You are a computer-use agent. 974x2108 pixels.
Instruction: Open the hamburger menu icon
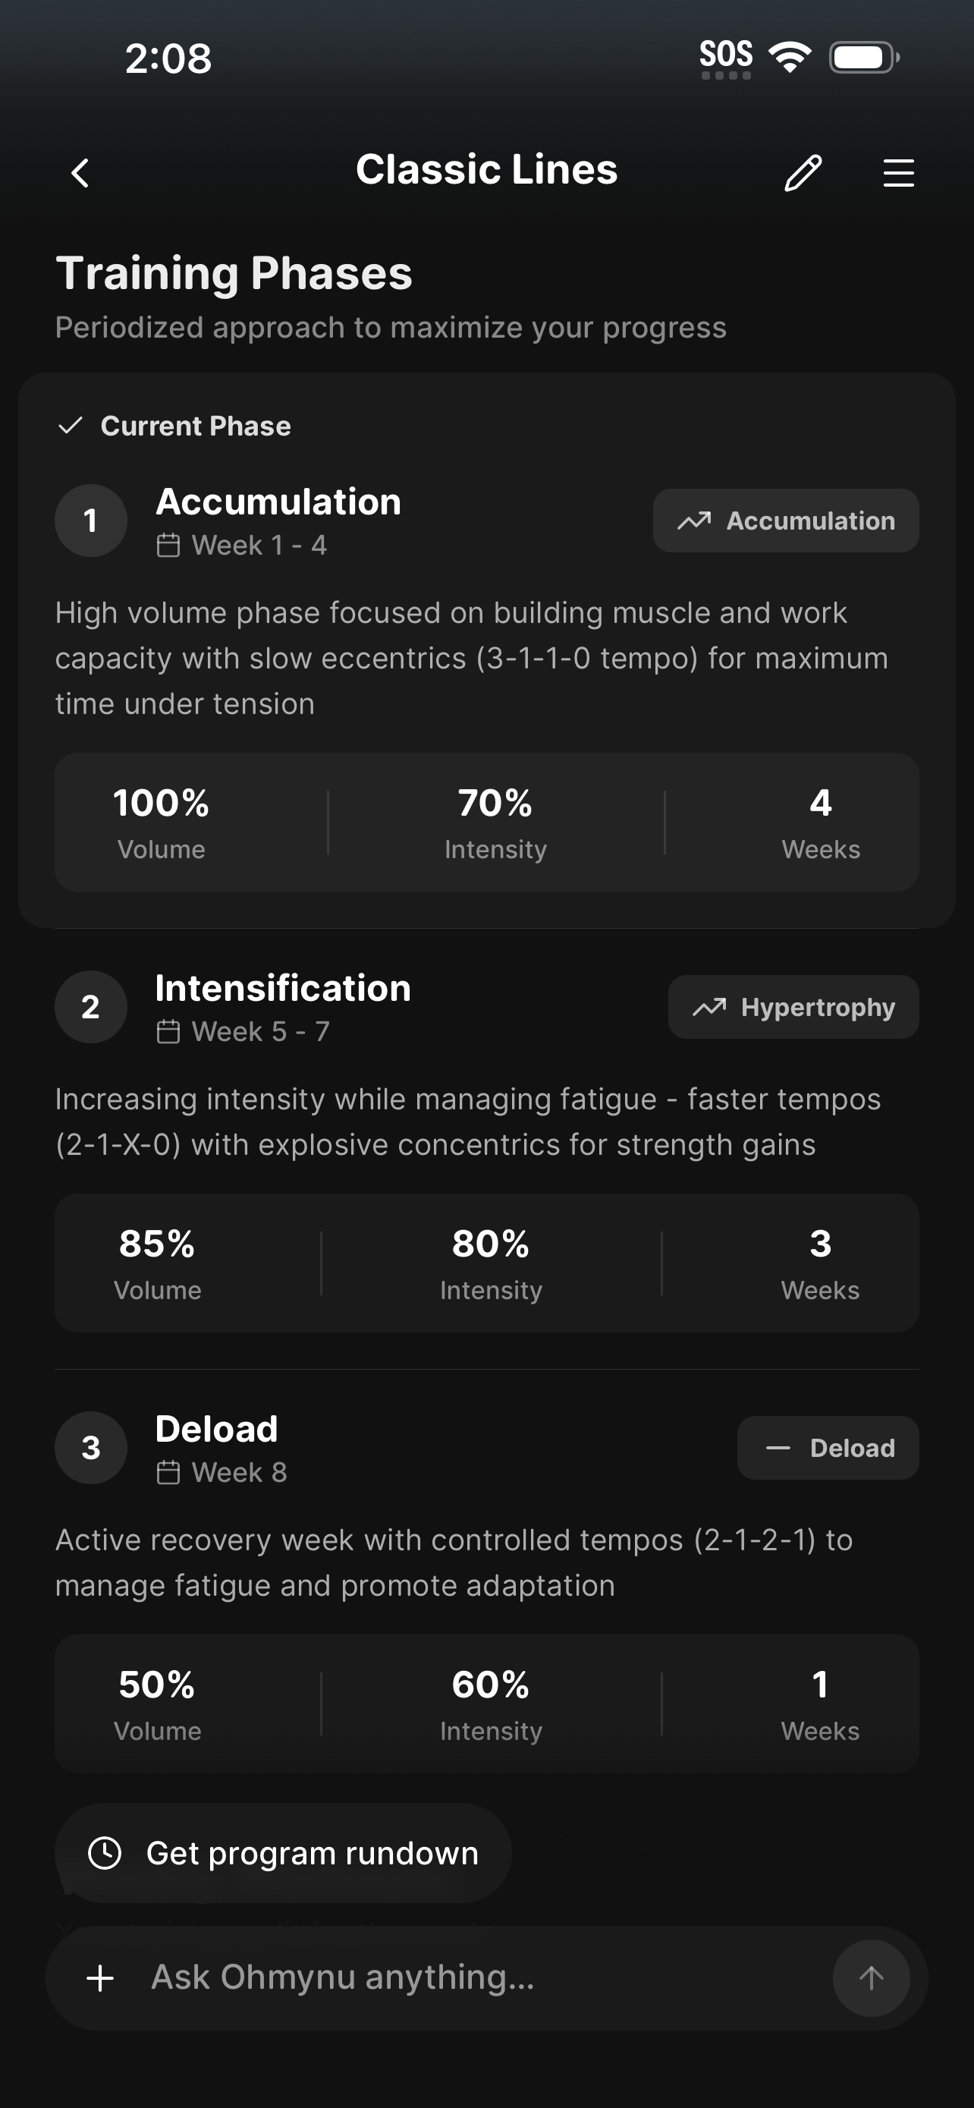(898, 173)
